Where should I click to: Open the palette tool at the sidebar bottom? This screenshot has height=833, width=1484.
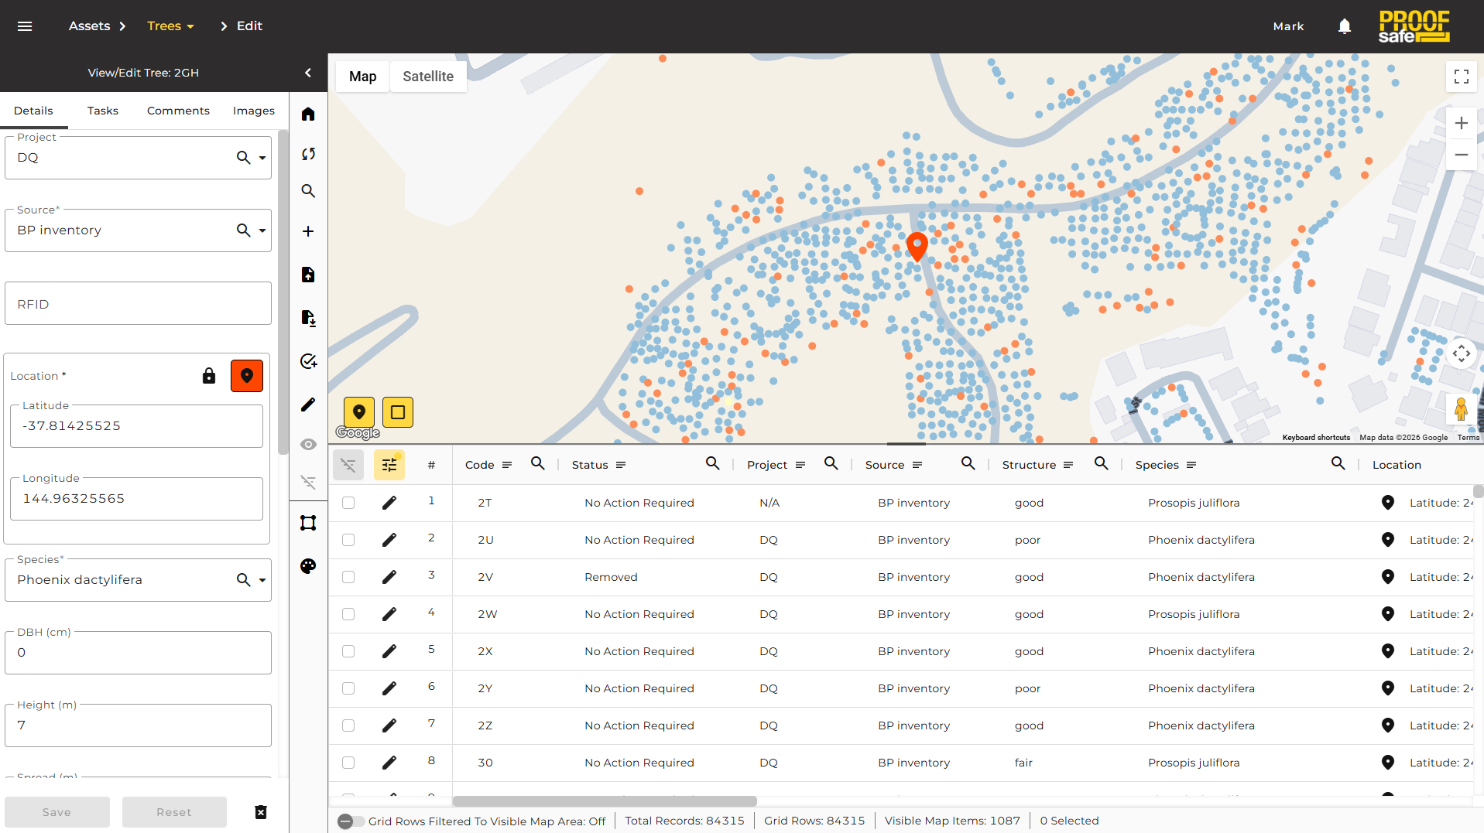[x=308, y=566]
